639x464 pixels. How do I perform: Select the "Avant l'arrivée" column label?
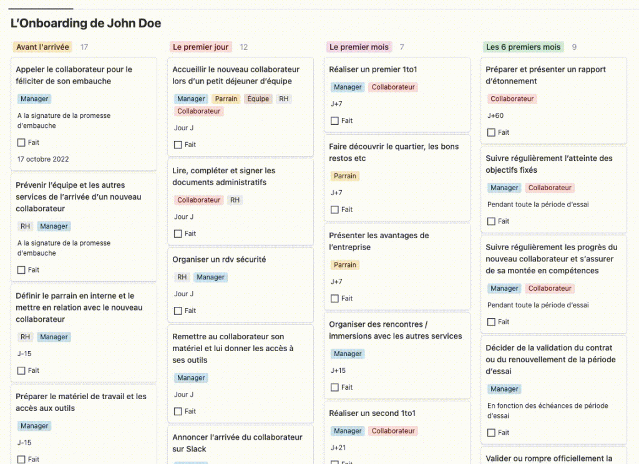[42, 47]
